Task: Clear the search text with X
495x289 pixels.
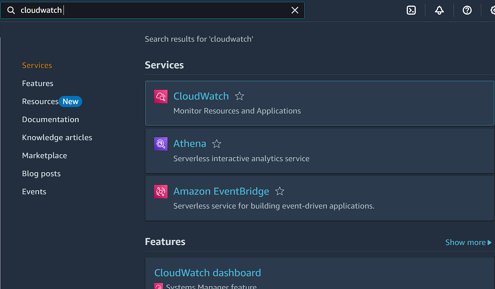Action: point(295,10)
